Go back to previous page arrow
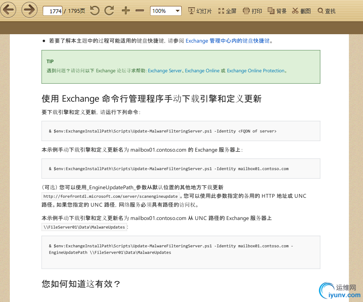 [x=8, y=10]
